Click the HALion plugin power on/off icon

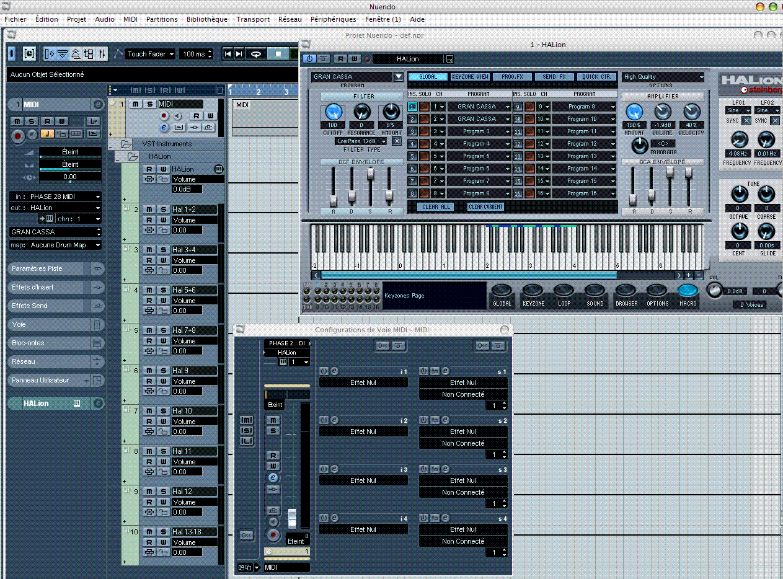[x=309, y=59]
